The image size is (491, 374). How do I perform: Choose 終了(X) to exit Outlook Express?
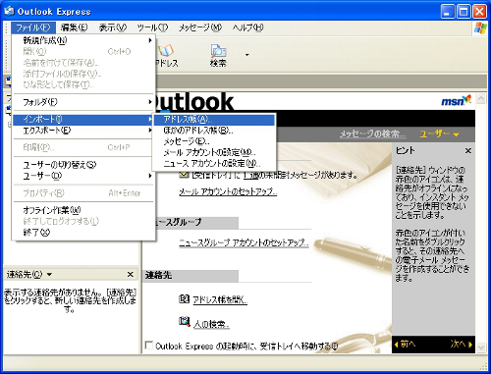(x=83, y=233)
